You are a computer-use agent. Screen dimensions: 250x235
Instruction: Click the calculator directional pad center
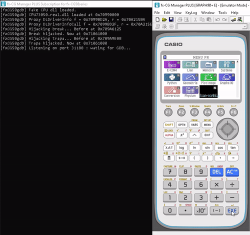click(227, 129)
